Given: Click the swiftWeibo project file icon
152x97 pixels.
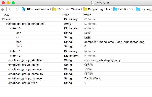Looking at the screenshot, I should click(x=23, y=9).
